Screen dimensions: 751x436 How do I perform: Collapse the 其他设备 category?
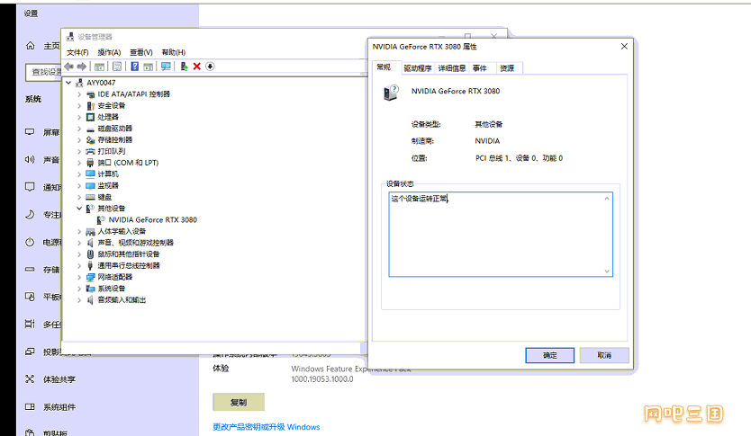click(79, 209)
